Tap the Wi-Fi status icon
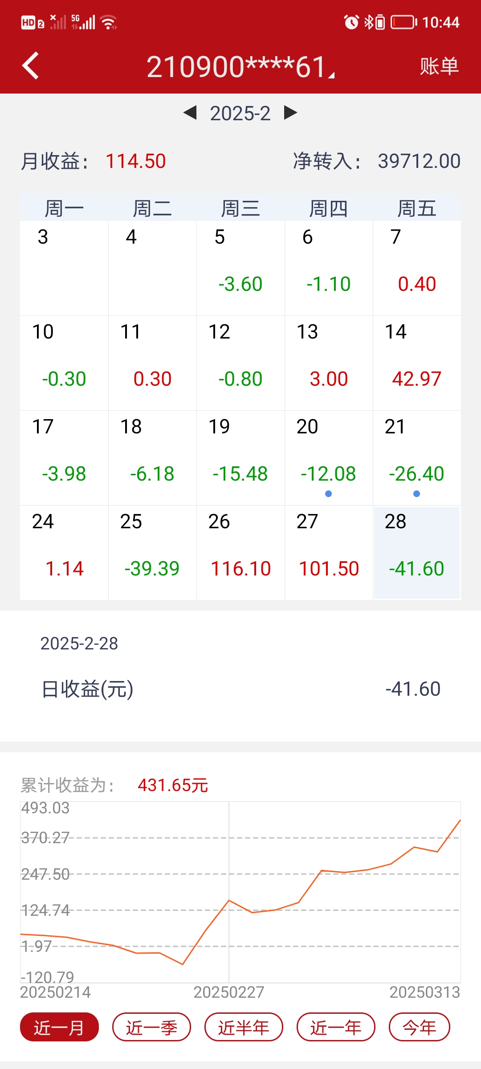The width and height of the screenshot is (481, 1069). coord(109,22)
